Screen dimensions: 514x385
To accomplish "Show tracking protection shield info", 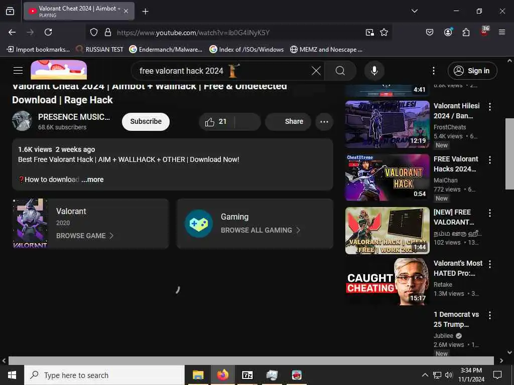I will coord(94,33).
